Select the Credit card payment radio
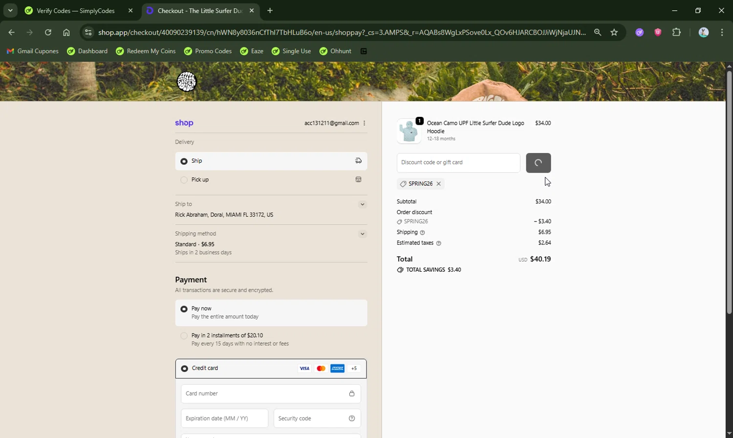The height and width of the screenshot is (438, 733). click(184, 369)
